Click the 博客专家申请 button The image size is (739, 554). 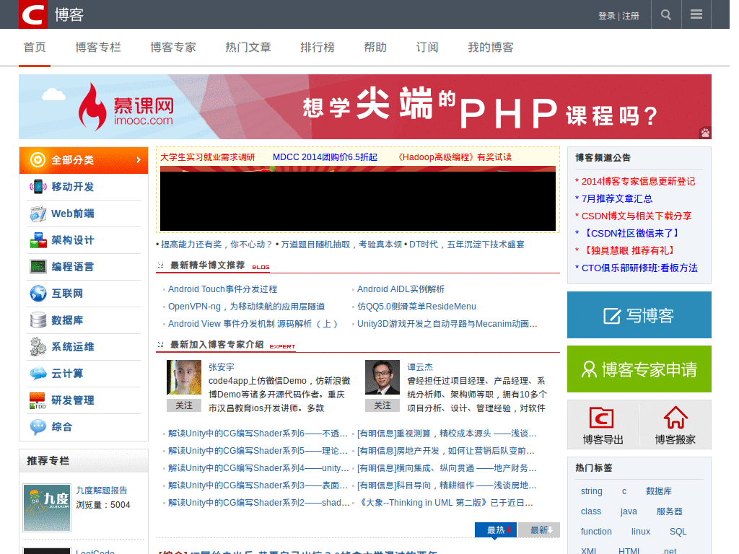(639, 369)
